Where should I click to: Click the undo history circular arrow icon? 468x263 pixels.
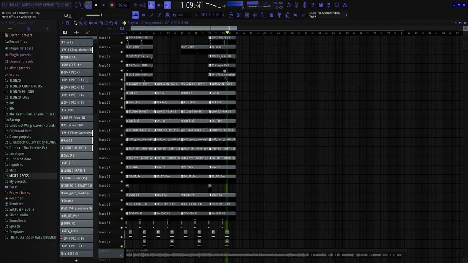click(x=288, y=5)
